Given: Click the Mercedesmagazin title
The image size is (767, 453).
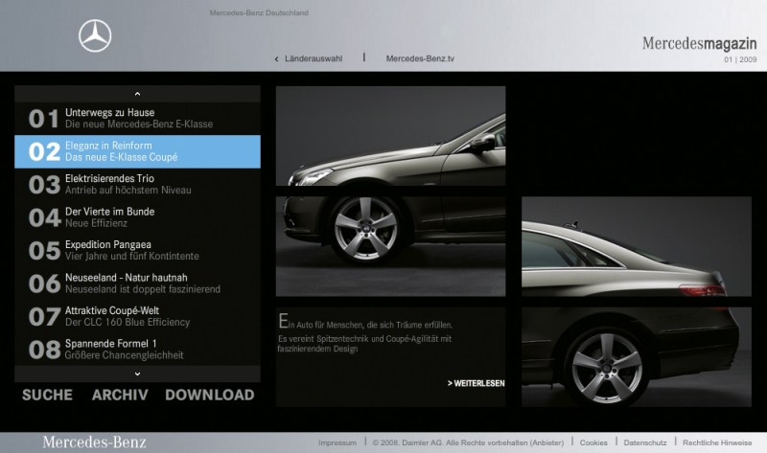Looking at the screenshot, I should pyautogui.click(x=700, y=43).
